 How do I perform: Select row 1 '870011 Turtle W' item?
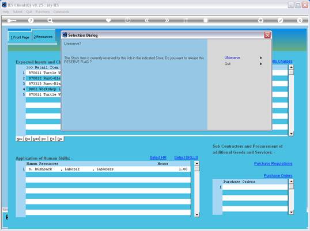(x=43, y=73)
